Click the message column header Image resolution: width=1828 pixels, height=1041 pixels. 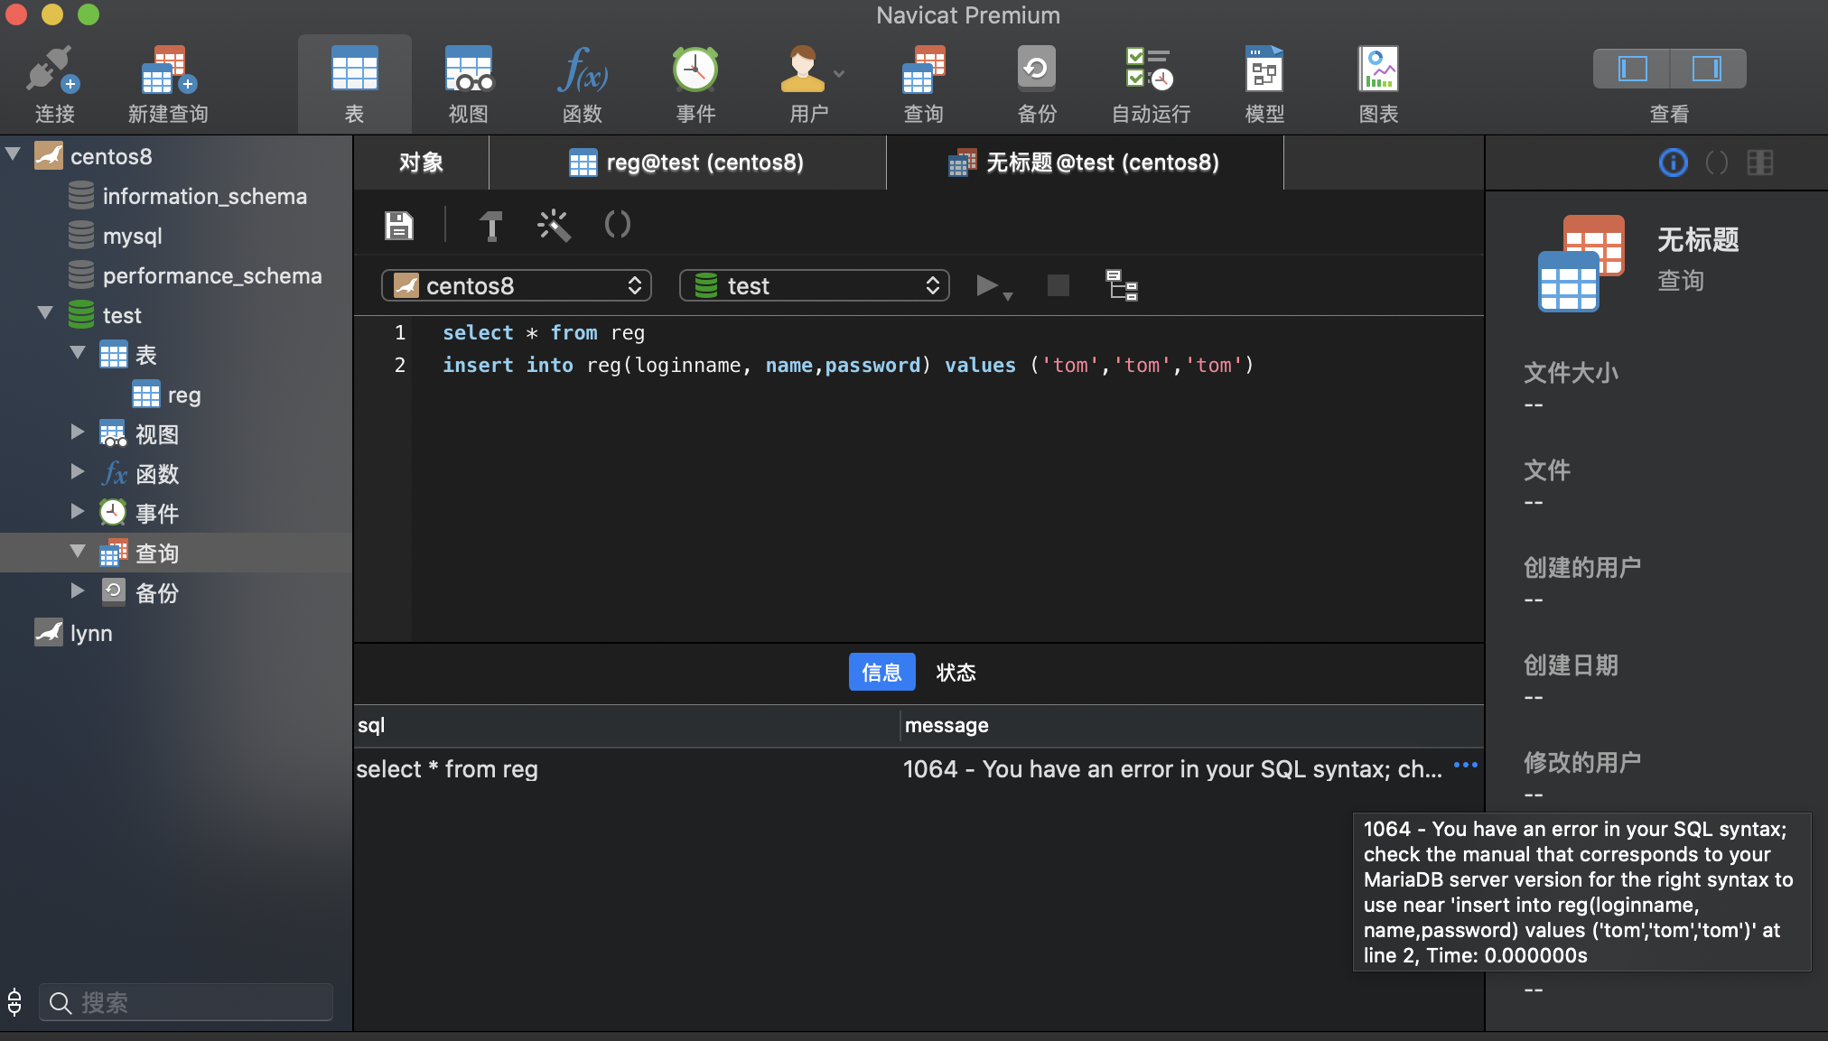[x=1192, y=725]
